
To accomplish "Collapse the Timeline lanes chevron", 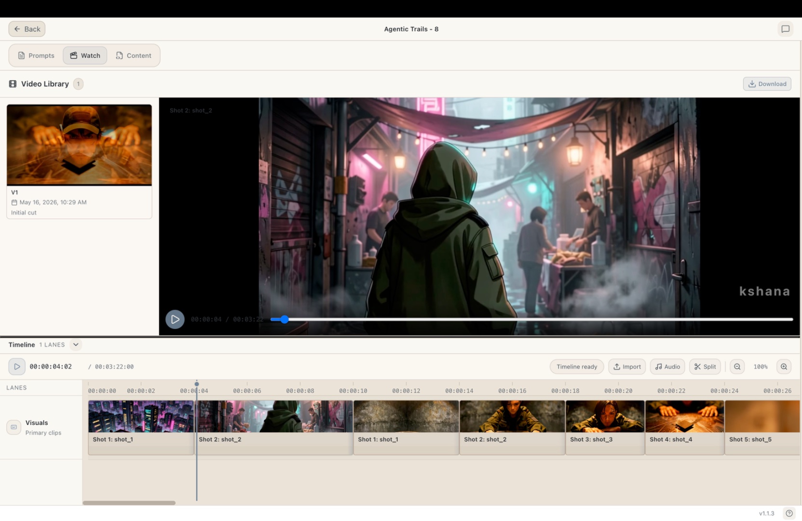I will point(76,345).
